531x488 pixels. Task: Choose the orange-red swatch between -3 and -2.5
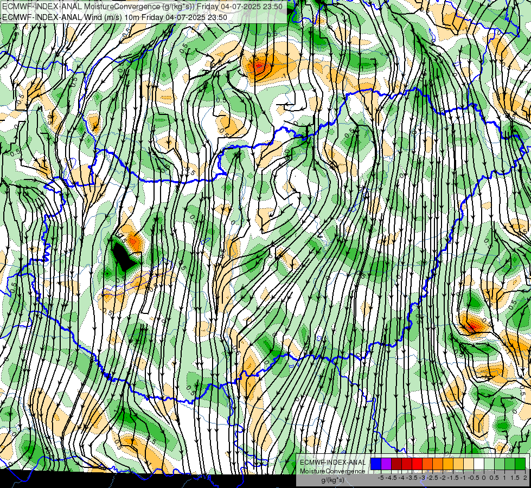click(427, 464)
